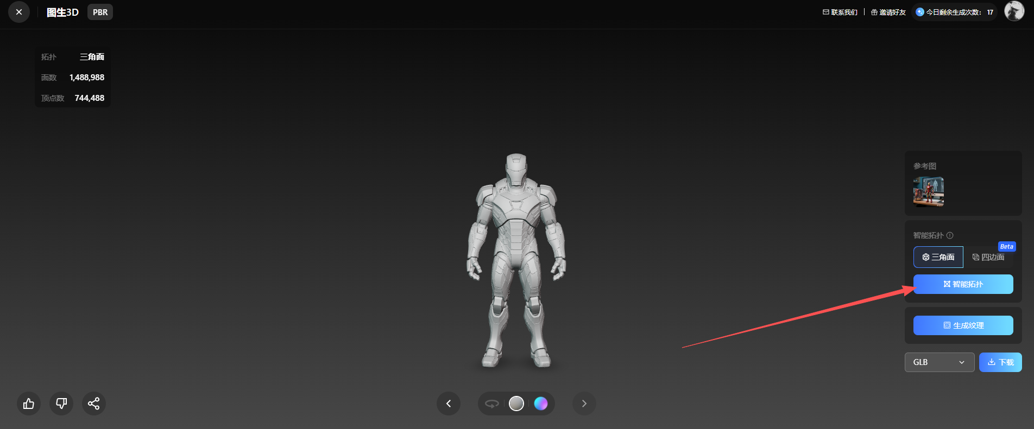The image size is (1034, 429).
Task: Share the model using the share icon
Action: click(94, 404)
